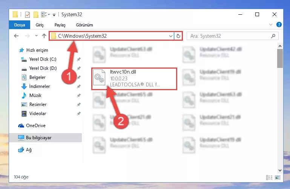Open the Dosya menu tab
Screen dimensions: 290x189
[20, 25]
